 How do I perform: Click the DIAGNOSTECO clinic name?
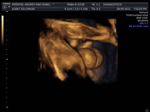pyautogui.click(x=112, y=4)
